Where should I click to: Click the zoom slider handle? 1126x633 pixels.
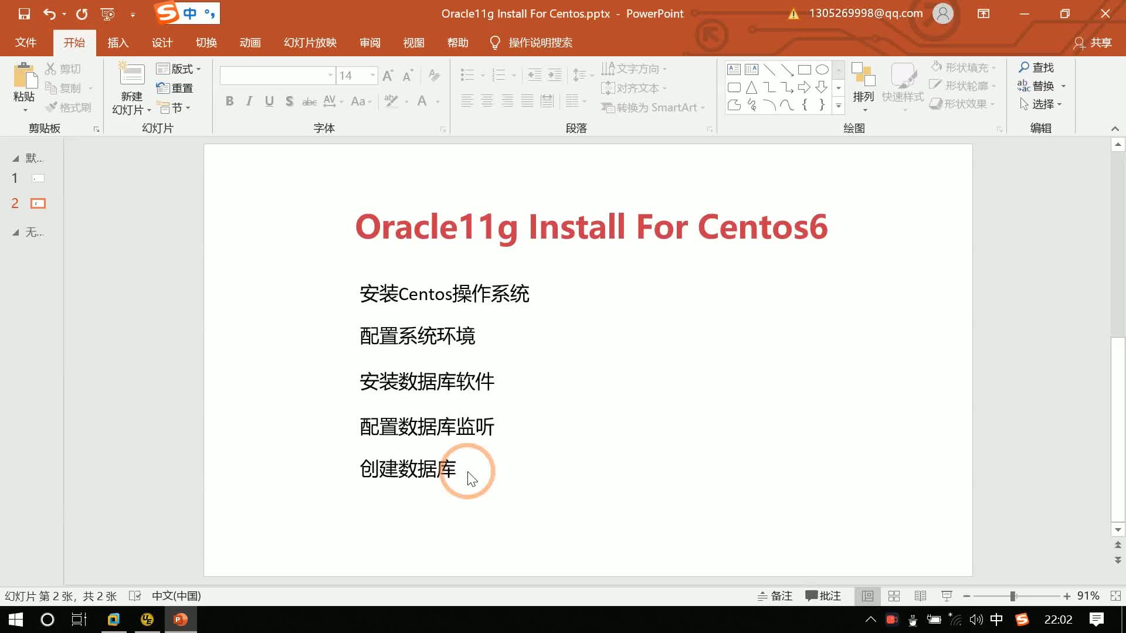tap(1013, 596)
